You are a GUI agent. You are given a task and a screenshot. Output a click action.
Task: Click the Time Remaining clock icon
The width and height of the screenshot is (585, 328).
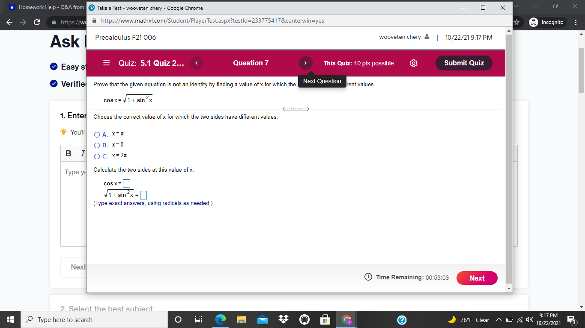click(368, 277)
